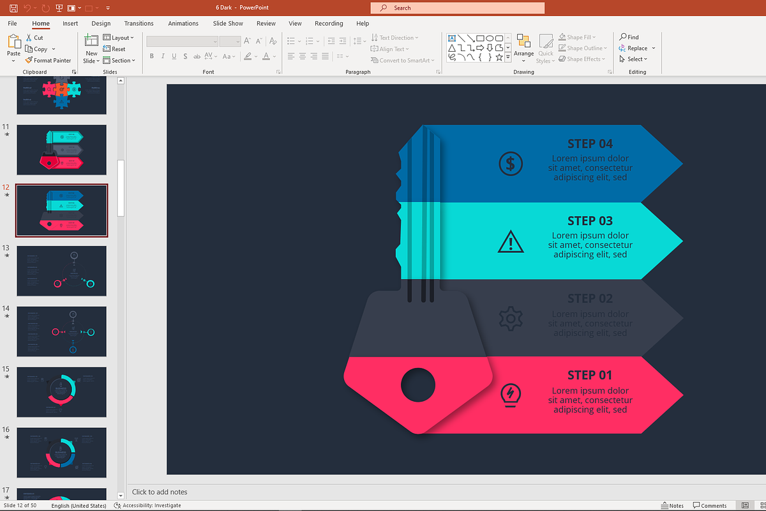Open Shape Fill dropdown
Image resolution: width=766 pixels, height=511 pixels.
[x=577, y=37]
